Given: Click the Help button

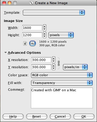Looking at the screenshot, I should click(13, 117).
